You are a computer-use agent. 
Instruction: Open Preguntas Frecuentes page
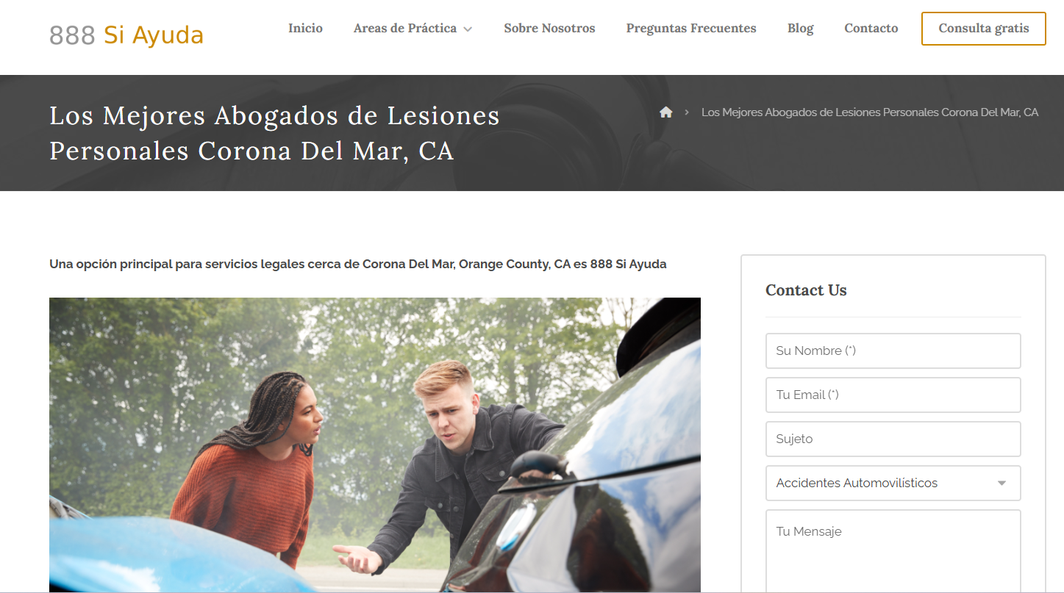pos(691,28)
